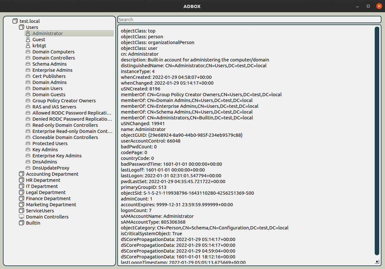
Task: Click the sAMAccountName: Administrator line
Action: click(157, 216)
